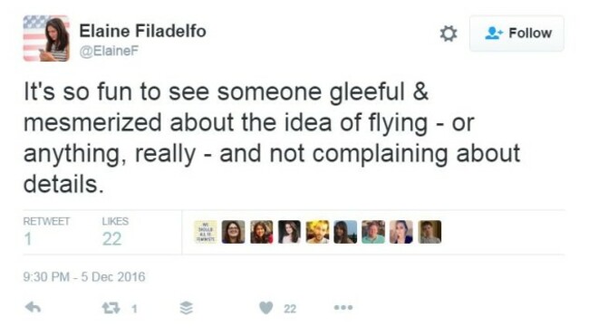
Task: Click the retweet count number beside arrows
Action: click(x=134, y=309)
